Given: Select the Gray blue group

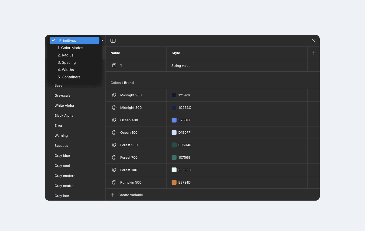Looking at the screenshot, I should (62, 156).
